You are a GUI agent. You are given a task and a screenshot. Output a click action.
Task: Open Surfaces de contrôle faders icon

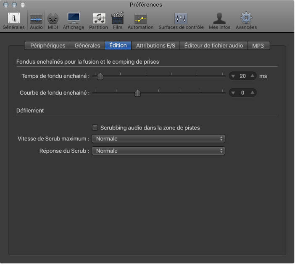tap(181, 18)
